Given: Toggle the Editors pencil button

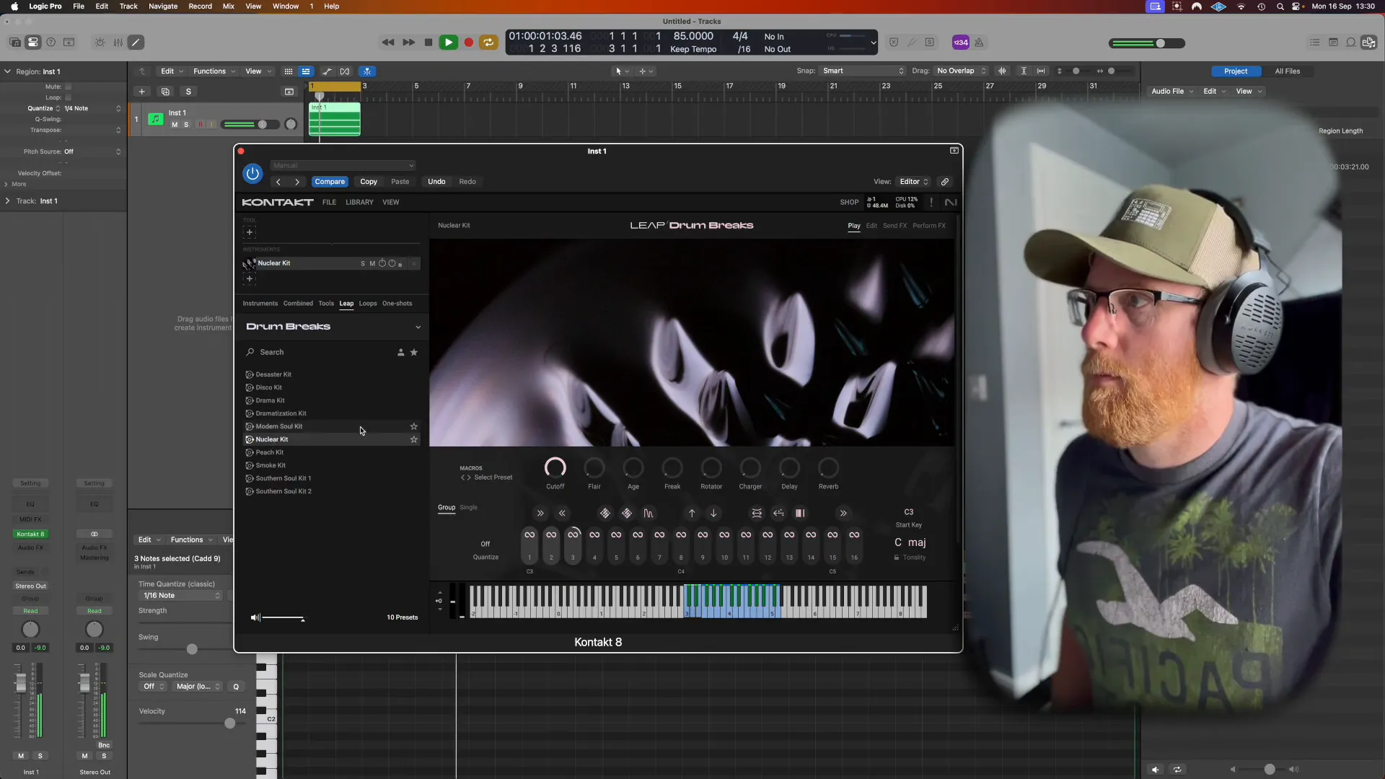Looking at the screenshot, I should [136, 43].
